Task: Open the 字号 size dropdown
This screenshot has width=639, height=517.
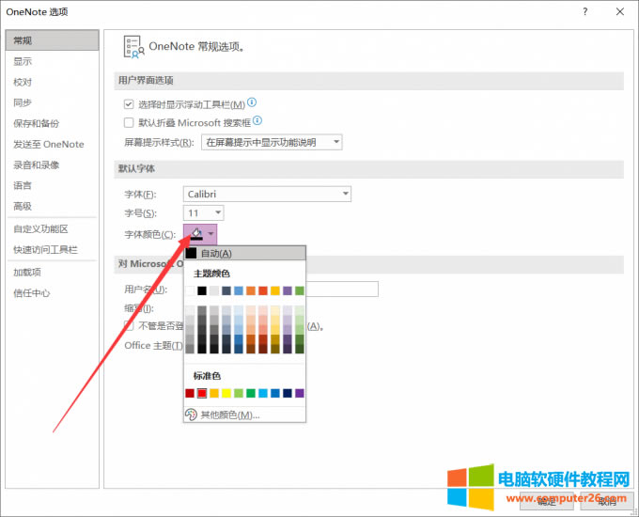Action: [x=203, y=213]
